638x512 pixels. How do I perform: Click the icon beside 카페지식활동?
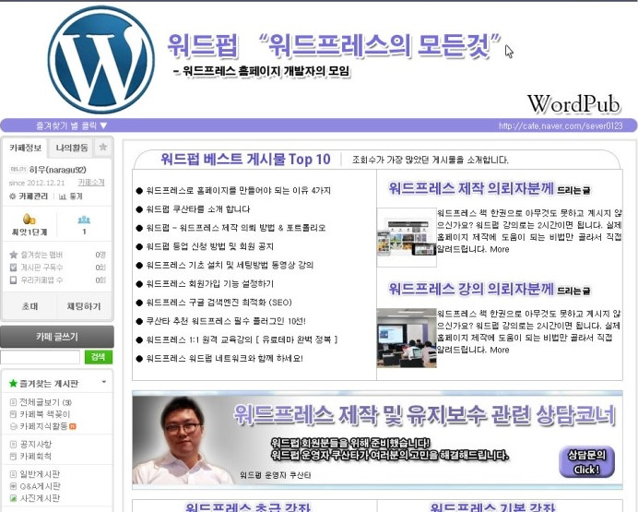[x=13, y=426]
